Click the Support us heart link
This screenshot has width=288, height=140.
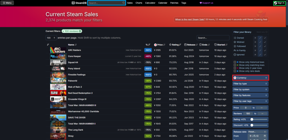click(x=206, y=3)
